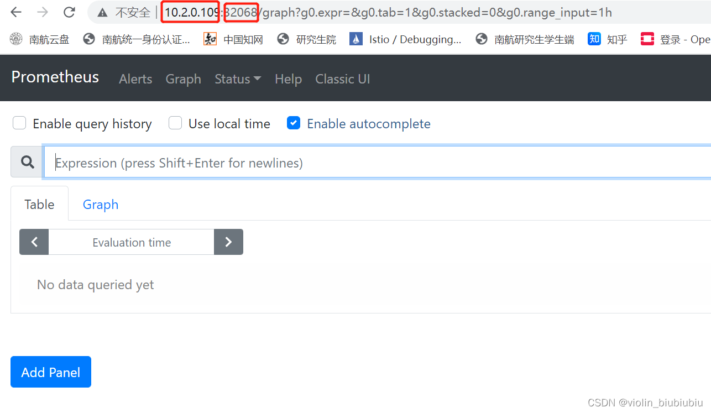711x413 pixels.
Task: Focus the Expression input field
Action: 377,163
